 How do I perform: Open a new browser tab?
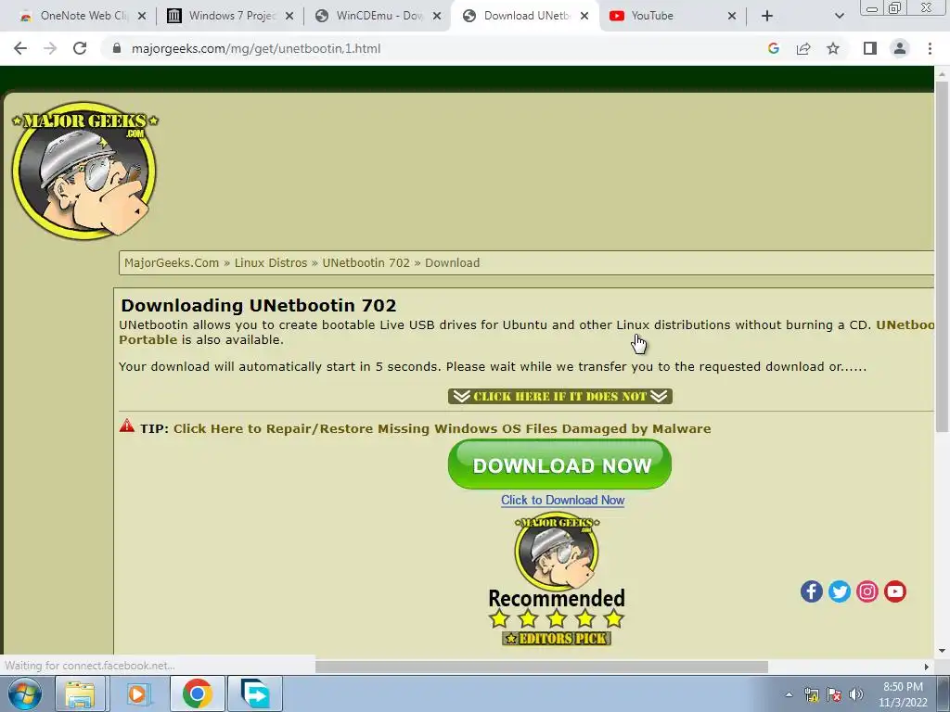click(767, 16)
